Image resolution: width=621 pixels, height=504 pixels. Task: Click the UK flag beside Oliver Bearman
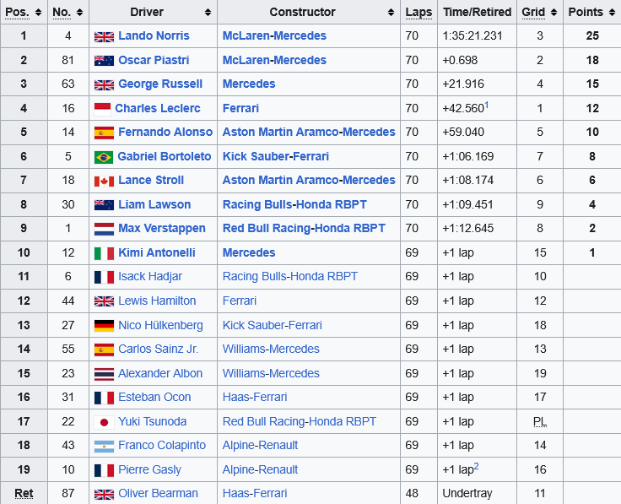tap(104, 494)
